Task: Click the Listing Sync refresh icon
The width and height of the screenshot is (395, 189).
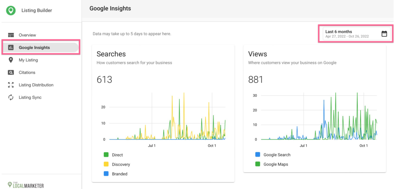Action: [11, 97]
